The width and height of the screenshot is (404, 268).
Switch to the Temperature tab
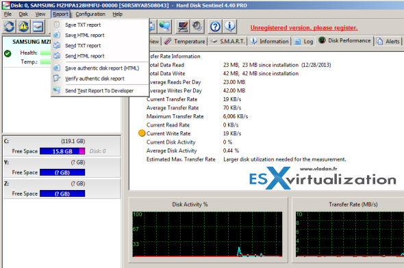(x=184, y=42)
